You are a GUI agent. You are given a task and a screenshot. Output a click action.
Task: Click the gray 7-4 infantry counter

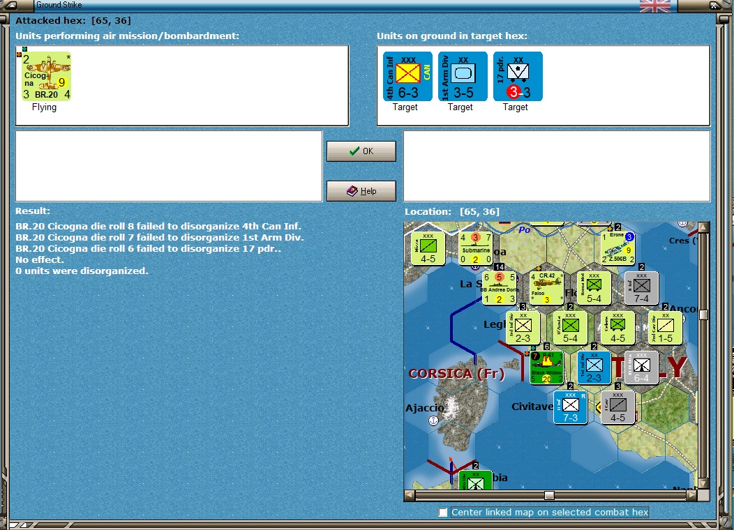click(x=641, y=288)
